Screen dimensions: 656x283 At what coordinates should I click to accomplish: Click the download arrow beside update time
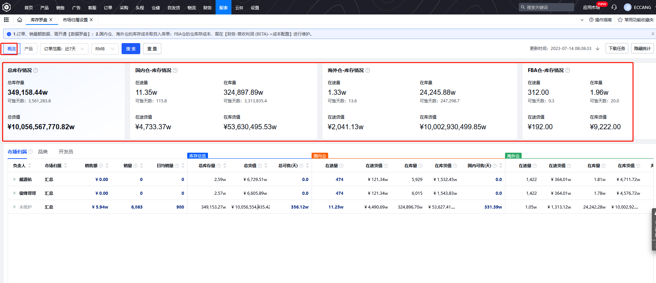coord(598,49)
